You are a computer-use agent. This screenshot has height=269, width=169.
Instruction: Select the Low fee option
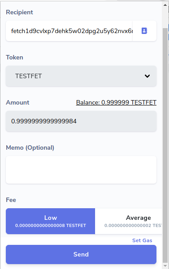click(50, 221)
